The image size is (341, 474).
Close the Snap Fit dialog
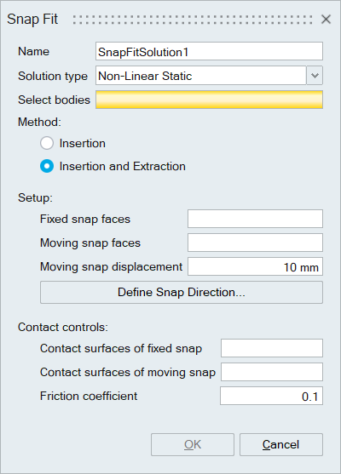coord(326,20)
